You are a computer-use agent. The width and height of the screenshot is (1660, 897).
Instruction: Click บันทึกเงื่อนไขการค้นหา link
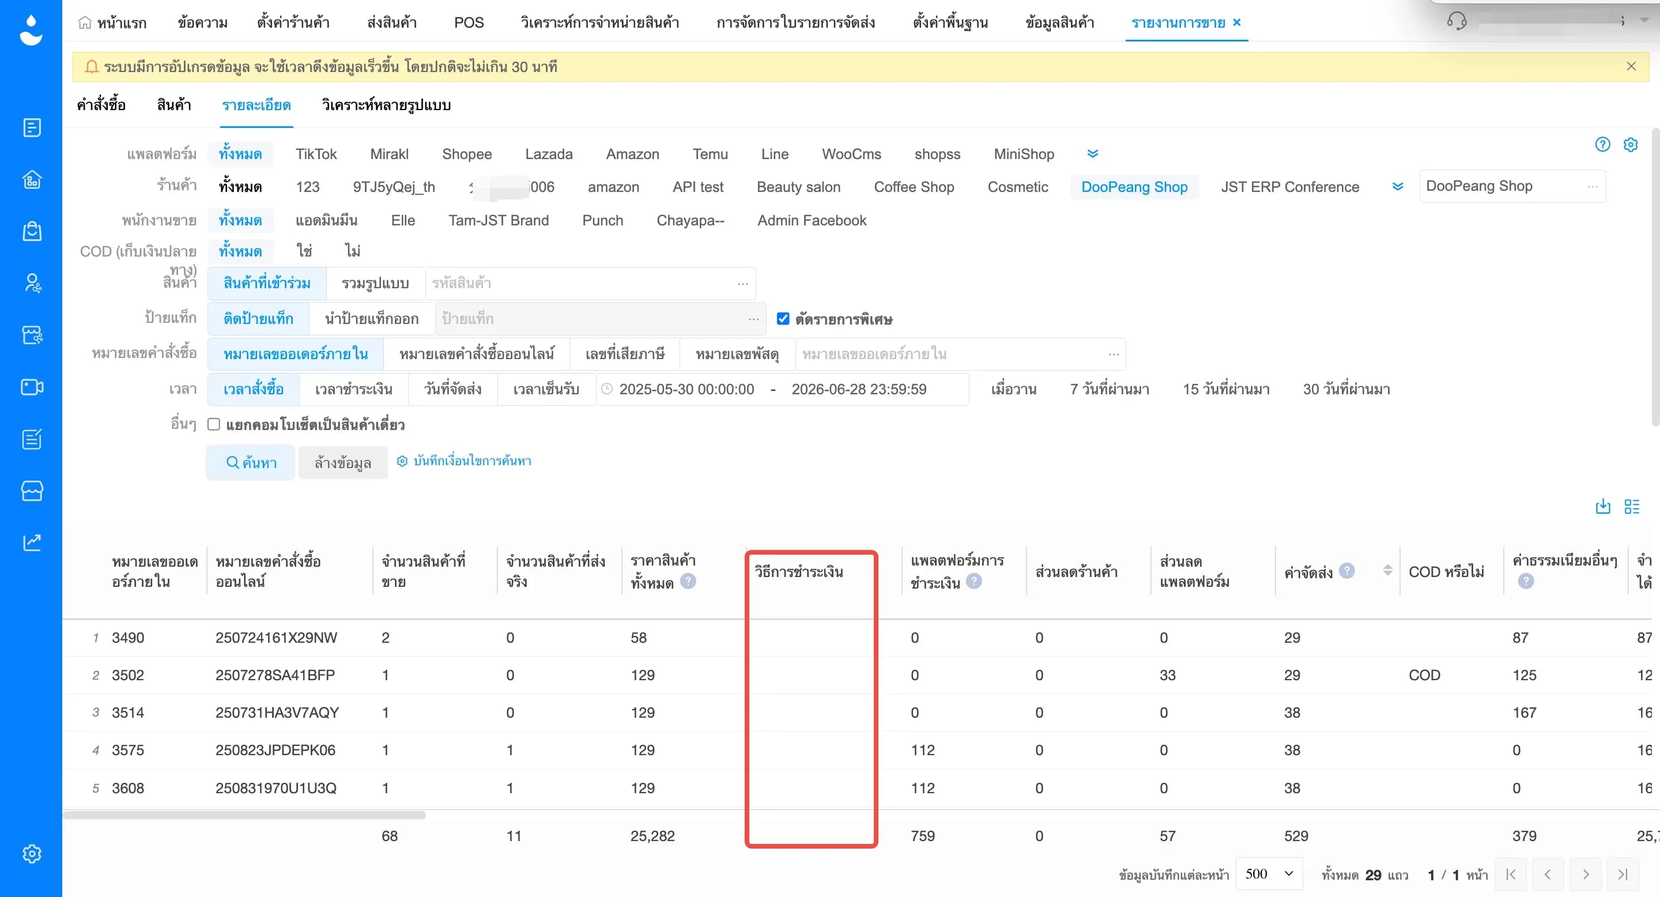[x=464, y=461]
